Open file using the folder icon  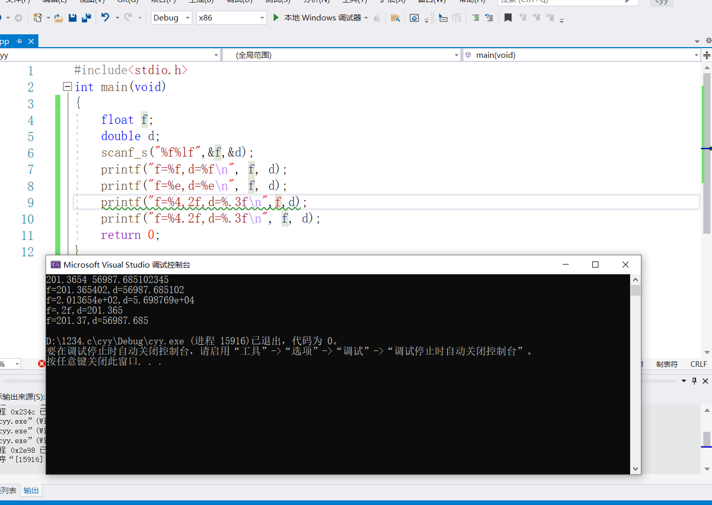[58, 18]
